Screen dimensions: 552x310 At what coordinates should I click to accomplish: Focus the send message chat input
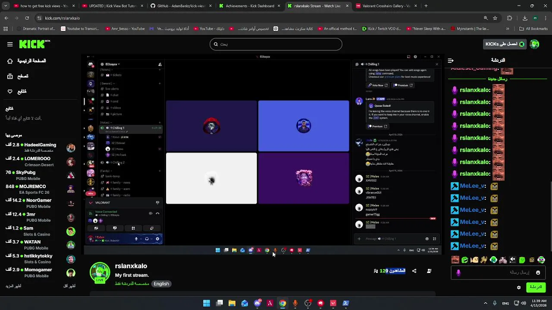point(498,273)
